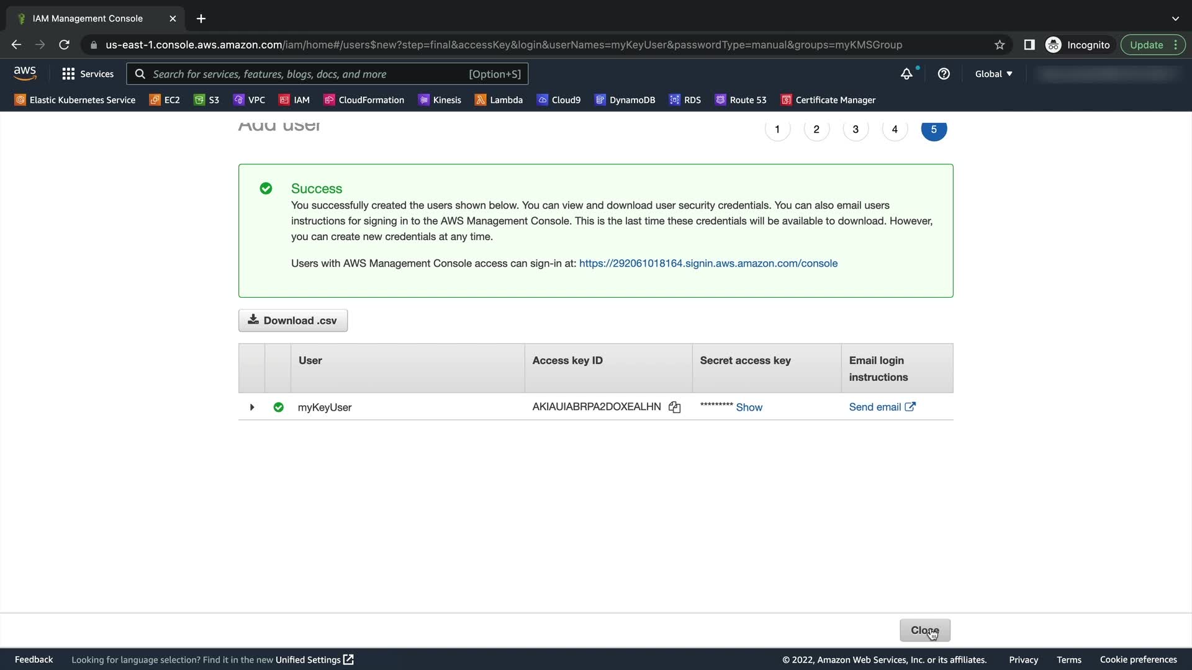
Task: Copy the access key ID to clipboard
Action: tap(674, 408)
